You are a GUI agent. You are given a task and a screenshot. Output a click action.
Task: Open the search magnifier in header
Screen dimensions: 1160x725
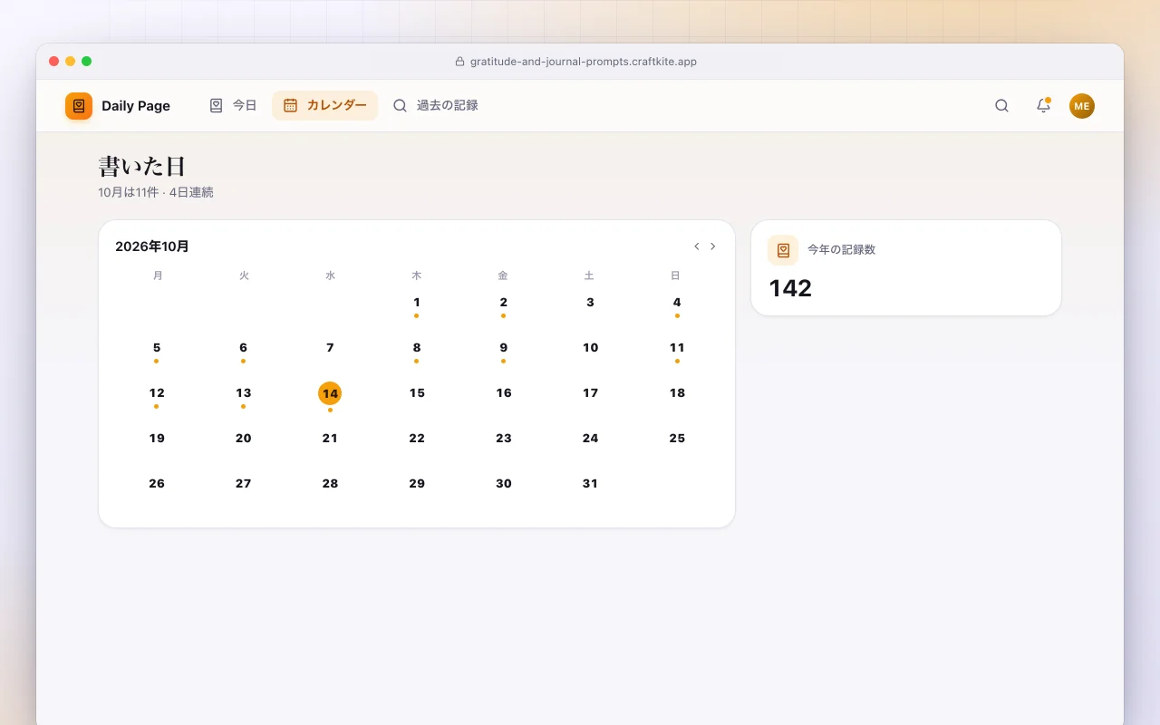(1001, 106)
